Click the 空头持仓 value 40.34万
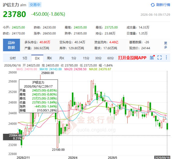Viewport: 172px width, 159px height. click(x=80, y=42)
